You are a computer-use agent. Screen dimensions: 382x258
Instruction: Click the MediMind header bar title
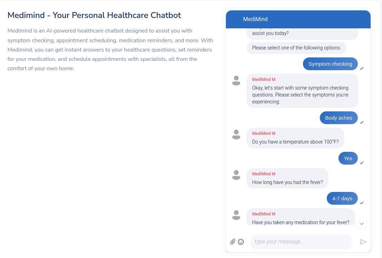255,19
